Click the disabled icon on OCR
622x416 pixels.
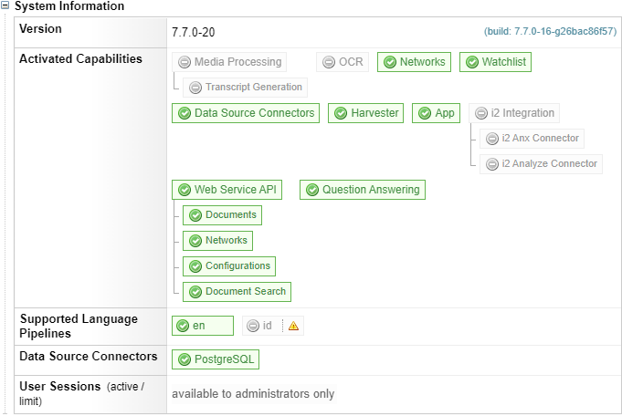329,62
